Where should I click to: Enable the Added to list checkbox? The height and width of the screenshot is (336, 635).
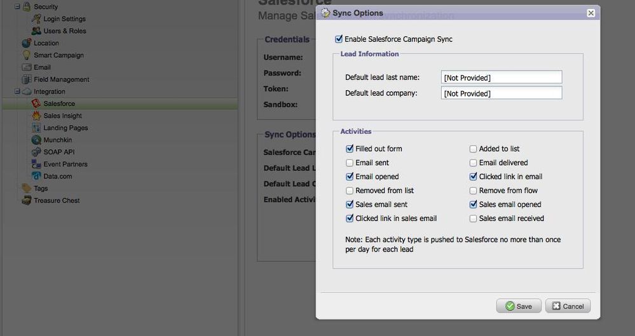coord(473,149)
